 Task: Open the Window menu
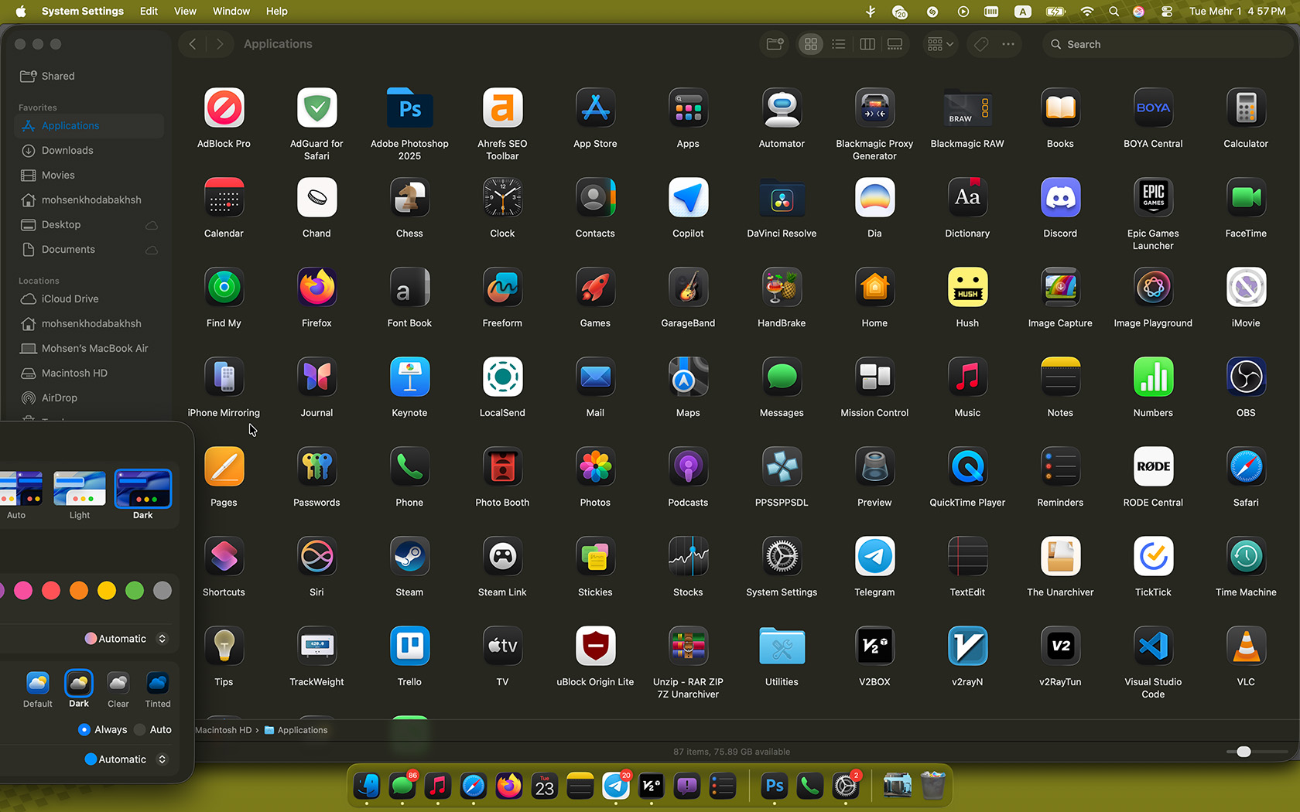231,12
